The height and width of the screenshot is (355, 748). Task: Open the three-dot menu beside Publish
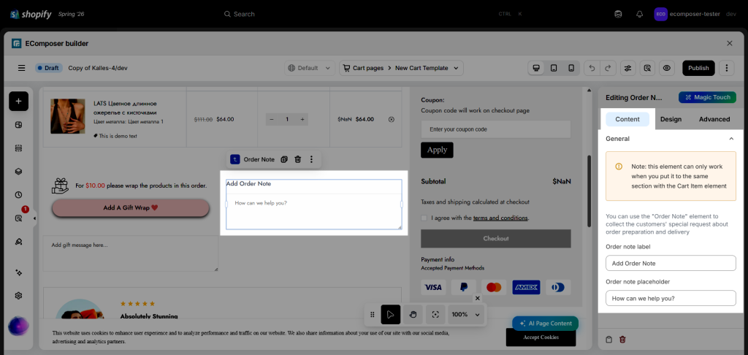point(727,68)
